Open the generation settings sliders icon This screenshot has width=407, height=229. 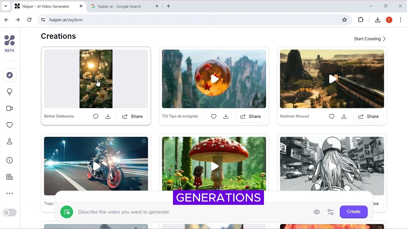[330, 212]
